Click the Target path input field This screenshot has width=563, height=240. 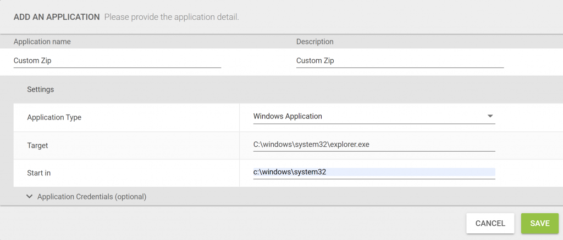374,145
